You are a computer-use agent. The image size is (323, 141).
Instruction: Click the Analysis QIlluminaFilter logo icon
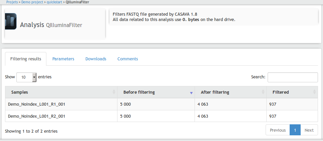[11, 21]
